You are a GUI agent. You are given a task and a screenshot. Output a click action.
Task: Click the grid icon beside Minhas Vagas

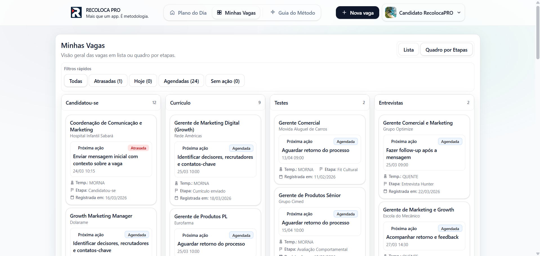(x=219, y=13)
